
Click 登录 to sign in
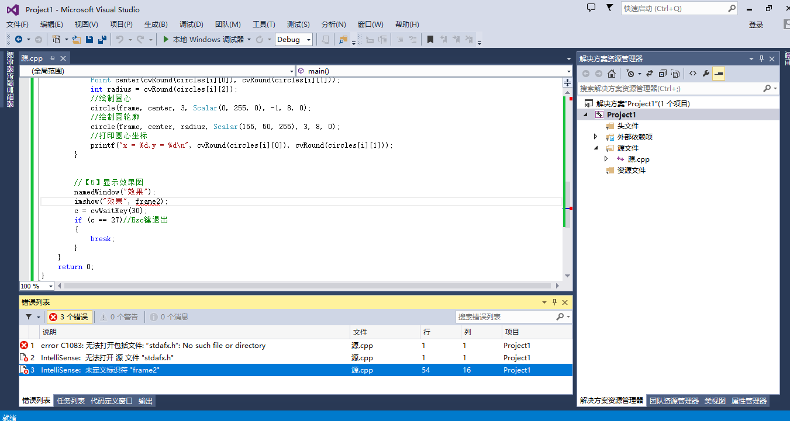click(x=756, y=25)
